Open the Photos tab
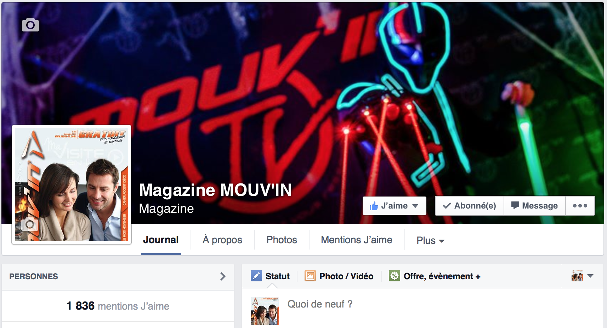 282,240
